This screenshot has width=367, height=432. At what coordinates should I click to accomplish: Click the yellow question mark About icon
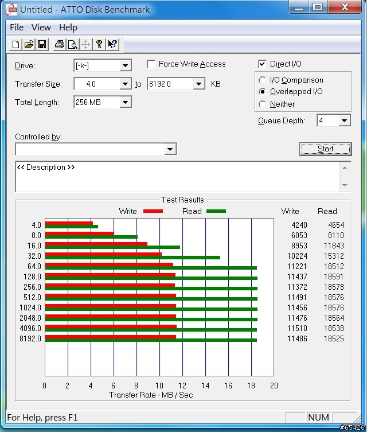point(99,44)
